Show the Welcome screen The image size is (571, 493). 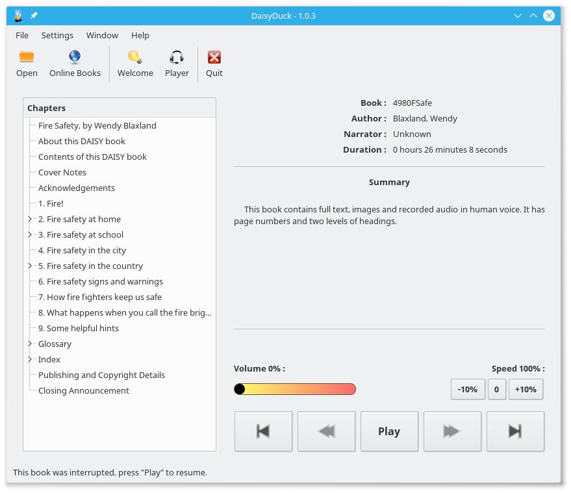tap(134, 62)
